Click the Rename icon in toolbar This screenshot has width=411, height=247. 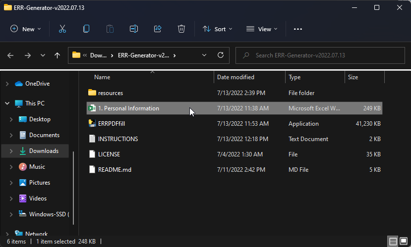point(134,29)
